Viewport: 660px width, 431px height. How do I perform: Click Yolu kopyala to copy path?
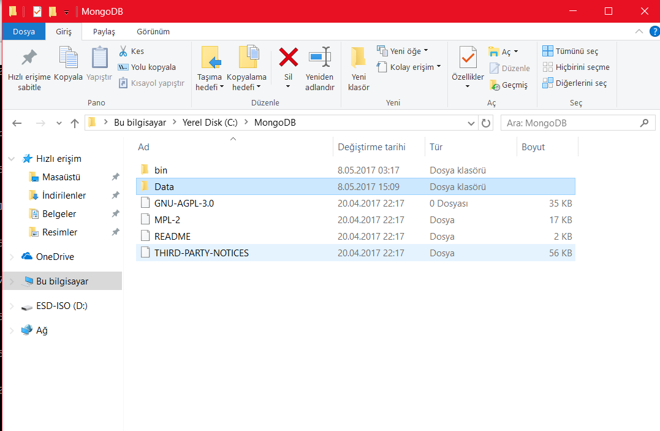(147, 67)
